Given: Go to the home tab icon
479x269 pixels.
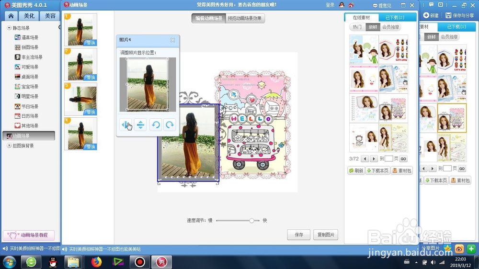Looking at the screenshot, I should click(11, 16).
